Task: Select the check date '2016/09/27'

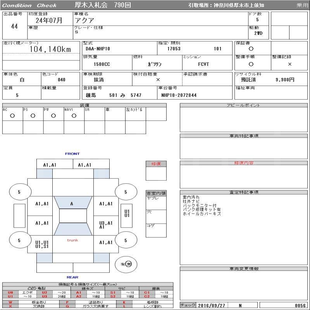Action: (x=211, y=305)
